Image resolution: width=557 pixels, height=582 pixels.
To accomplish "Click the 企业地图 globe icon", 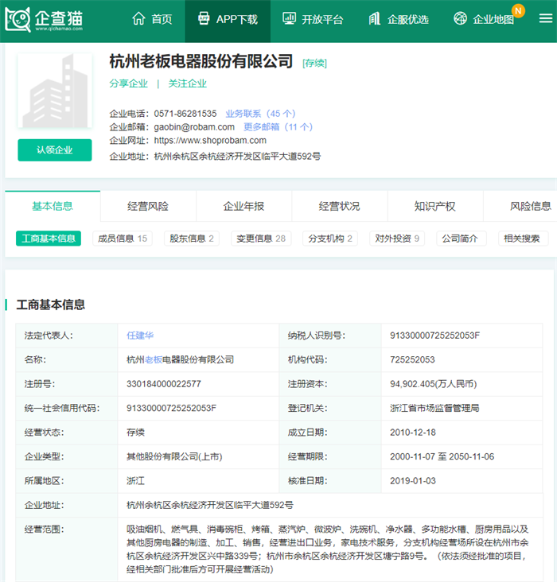I will click(461, 18).
